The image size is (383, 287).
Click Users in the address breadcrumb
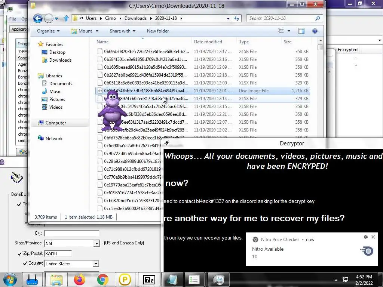click(91, 18)
